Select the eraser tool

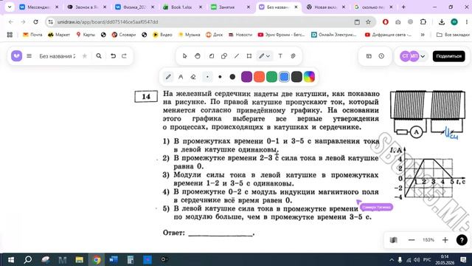click(193, 77)
